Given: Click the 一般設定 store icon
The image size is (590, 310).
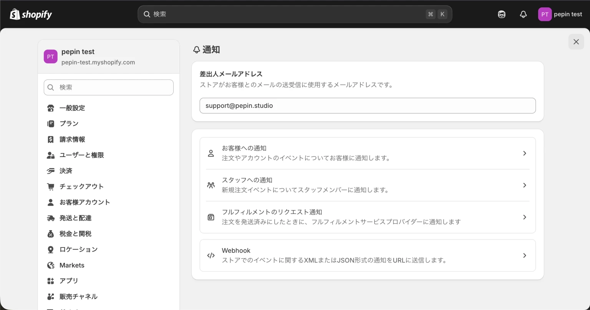Looking at the screenshot, I should point(51,108).
